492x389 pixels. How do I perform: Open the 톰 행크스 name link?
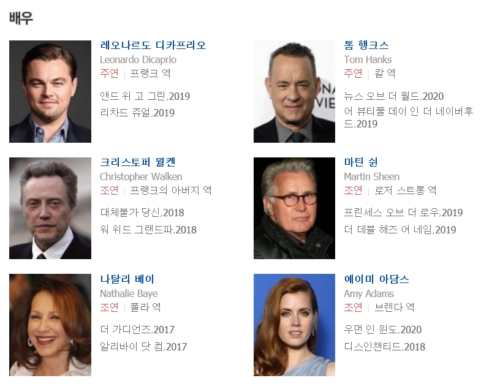click(x=366, y=45)
